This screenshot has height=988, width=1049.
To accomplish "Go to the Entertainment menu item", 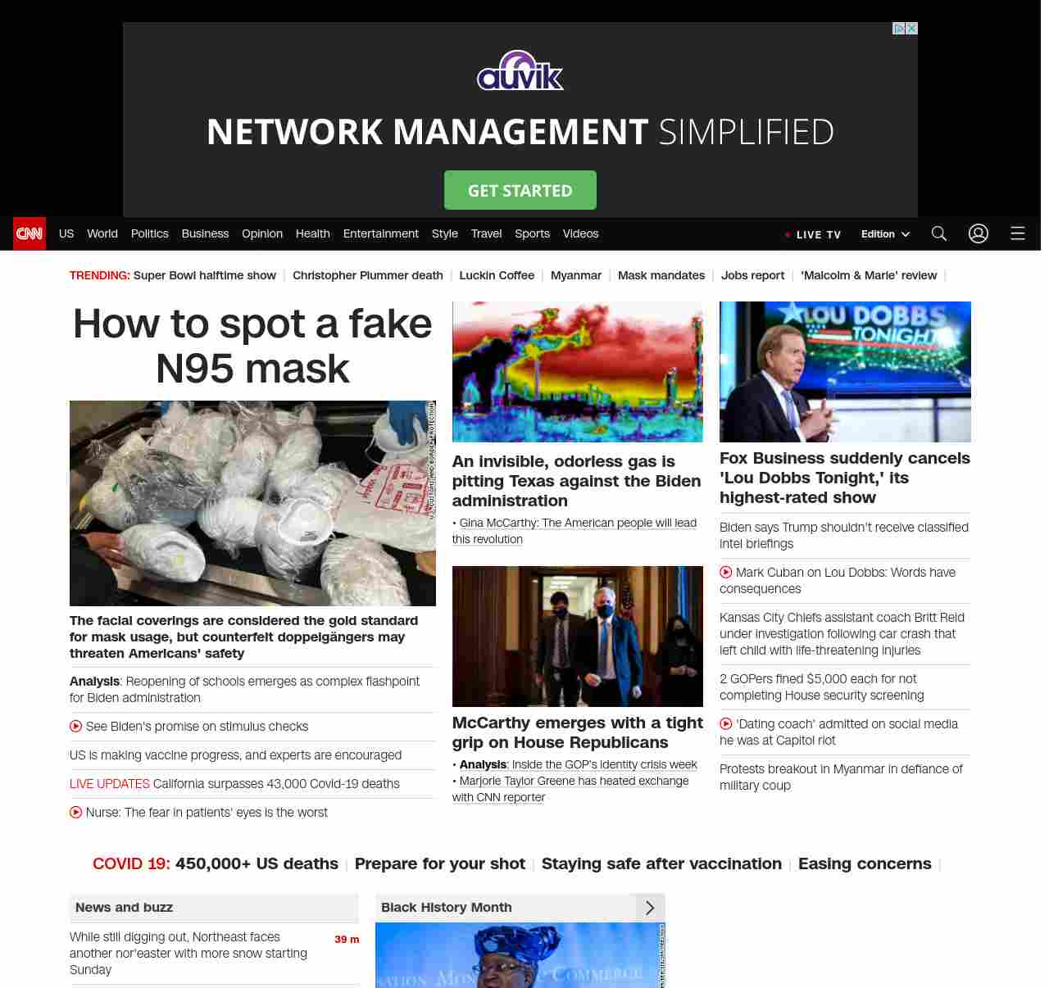I will point(381,233).
